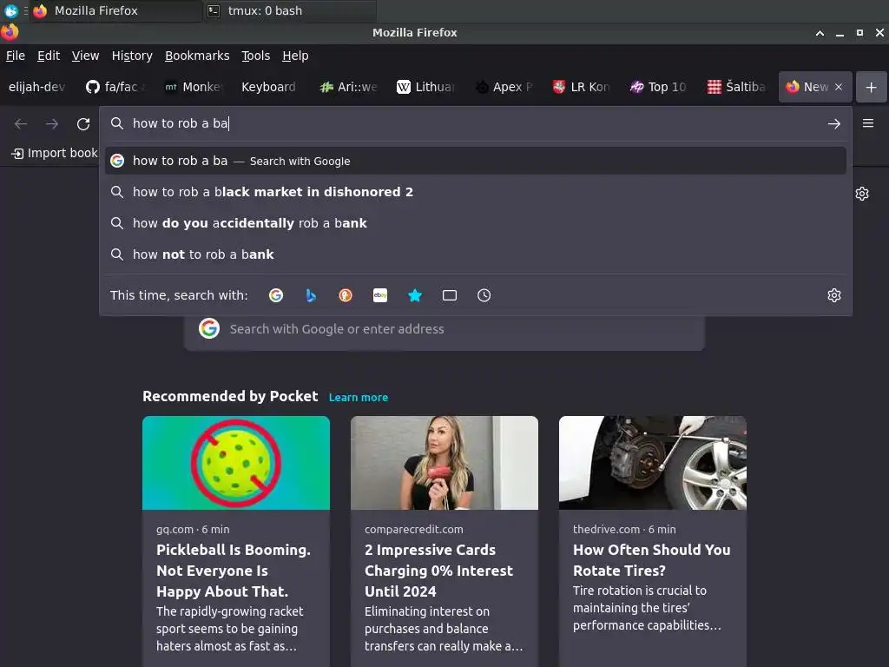This screenshot has width=889, height=667.
Task: Select suggestion 'black market in dishonored 2'
Action: (475, 192)
